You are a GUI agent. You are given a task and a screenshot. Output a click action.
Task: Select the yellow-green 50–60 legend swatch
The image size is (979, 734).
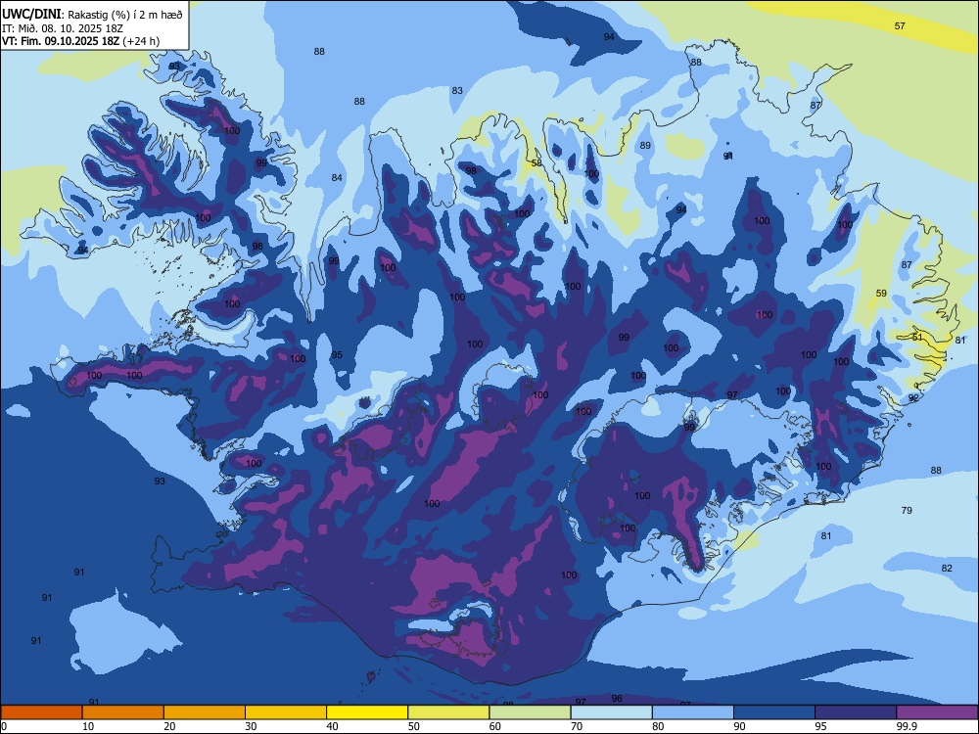(448, 712)
